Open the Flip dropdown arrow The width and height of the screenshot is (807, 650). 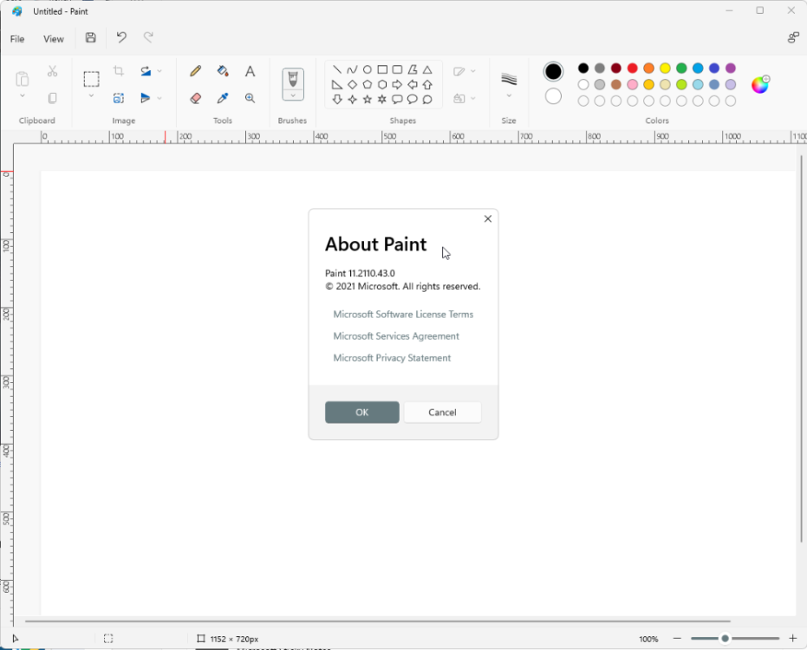(159, 98)
